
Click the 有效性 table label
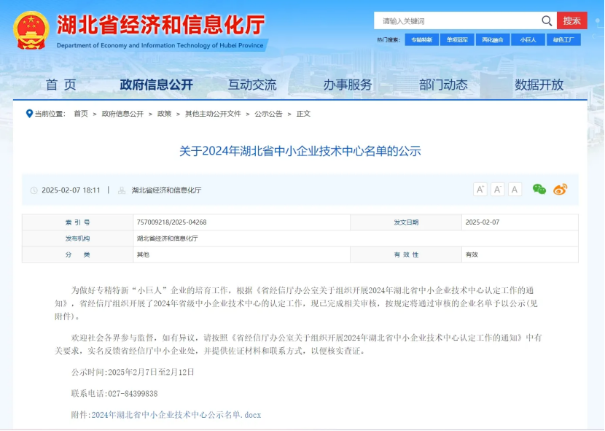point(406,255)
